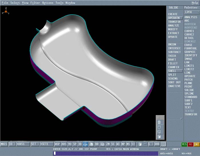200x156 pixels.
Task: Click the 3D view button
Action: pyautogui.click(x=80, y=144)
